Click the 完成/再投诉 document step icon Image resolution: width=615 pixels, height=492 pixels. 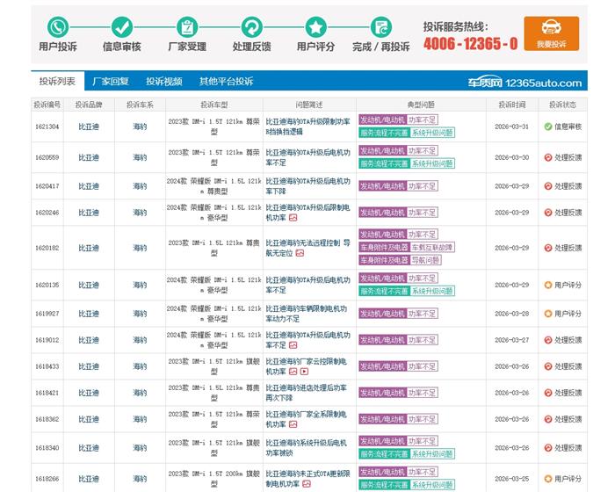click(380, 26)
